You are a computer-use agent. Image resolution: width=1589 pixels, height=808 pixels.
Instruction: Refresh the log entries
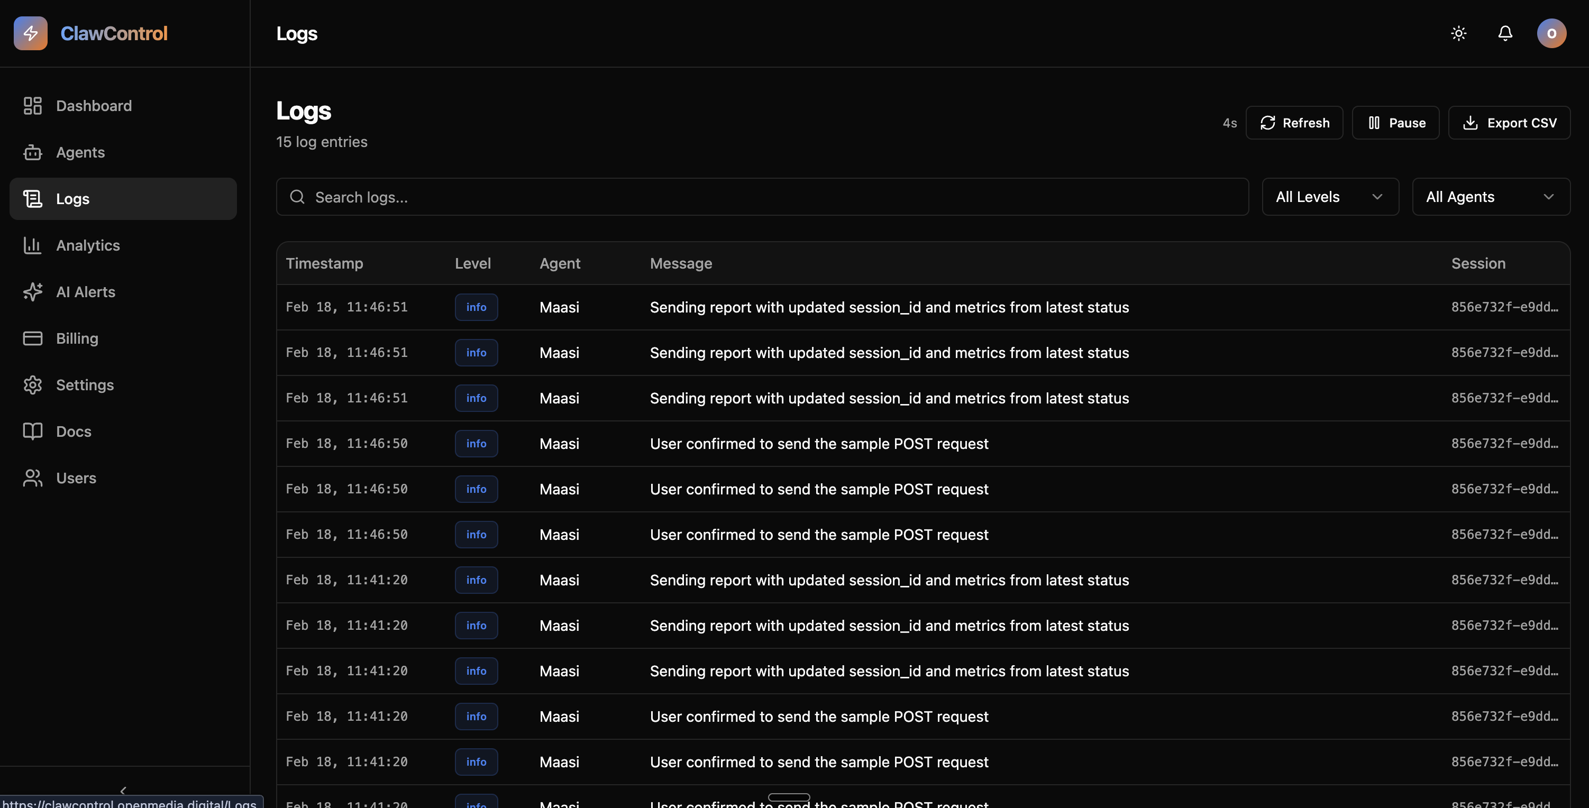pos(1294,122)
